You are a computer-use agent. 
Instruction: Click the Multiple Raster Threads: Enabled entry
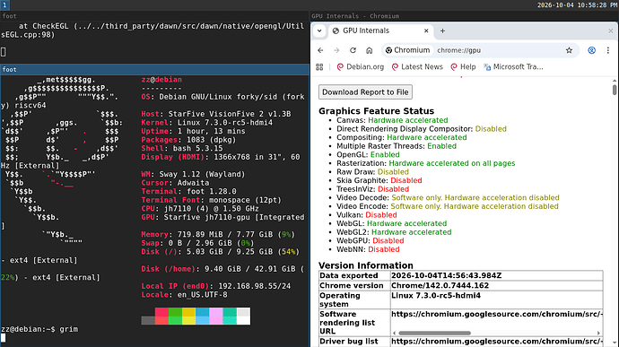397,146
